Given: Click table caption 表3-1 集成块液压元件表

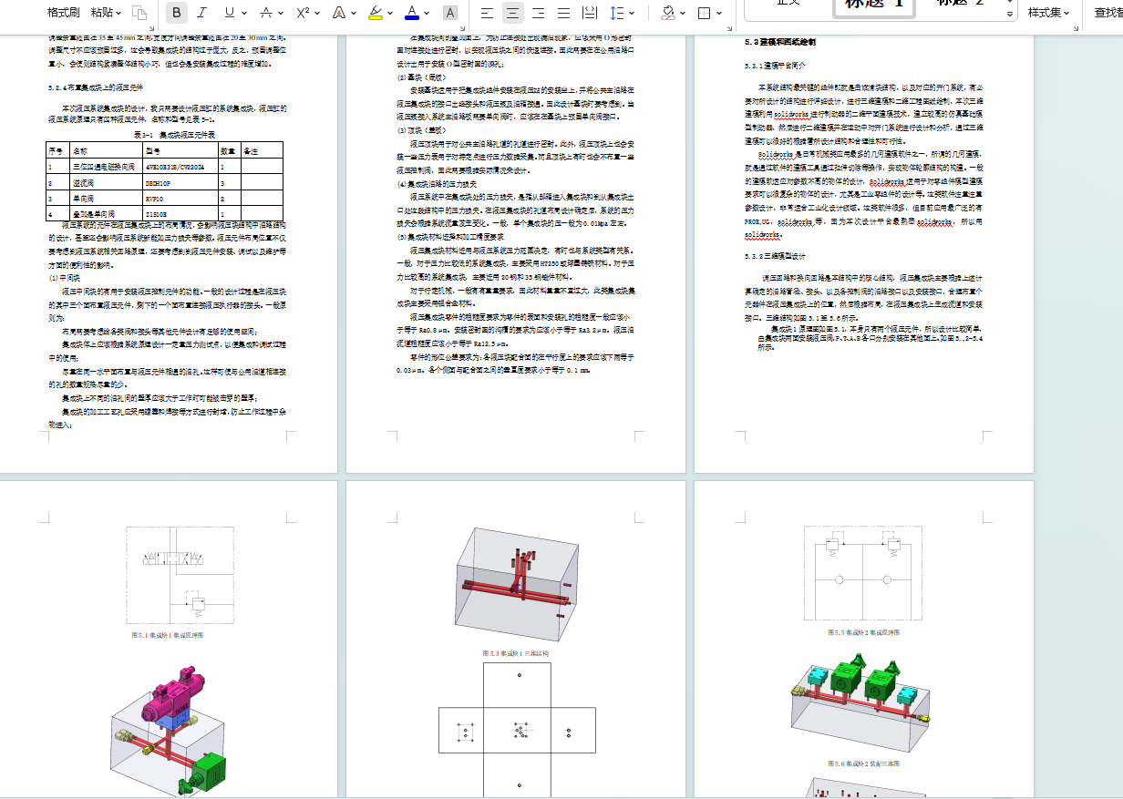Looking at the screenshot, I should click(174, 134).
